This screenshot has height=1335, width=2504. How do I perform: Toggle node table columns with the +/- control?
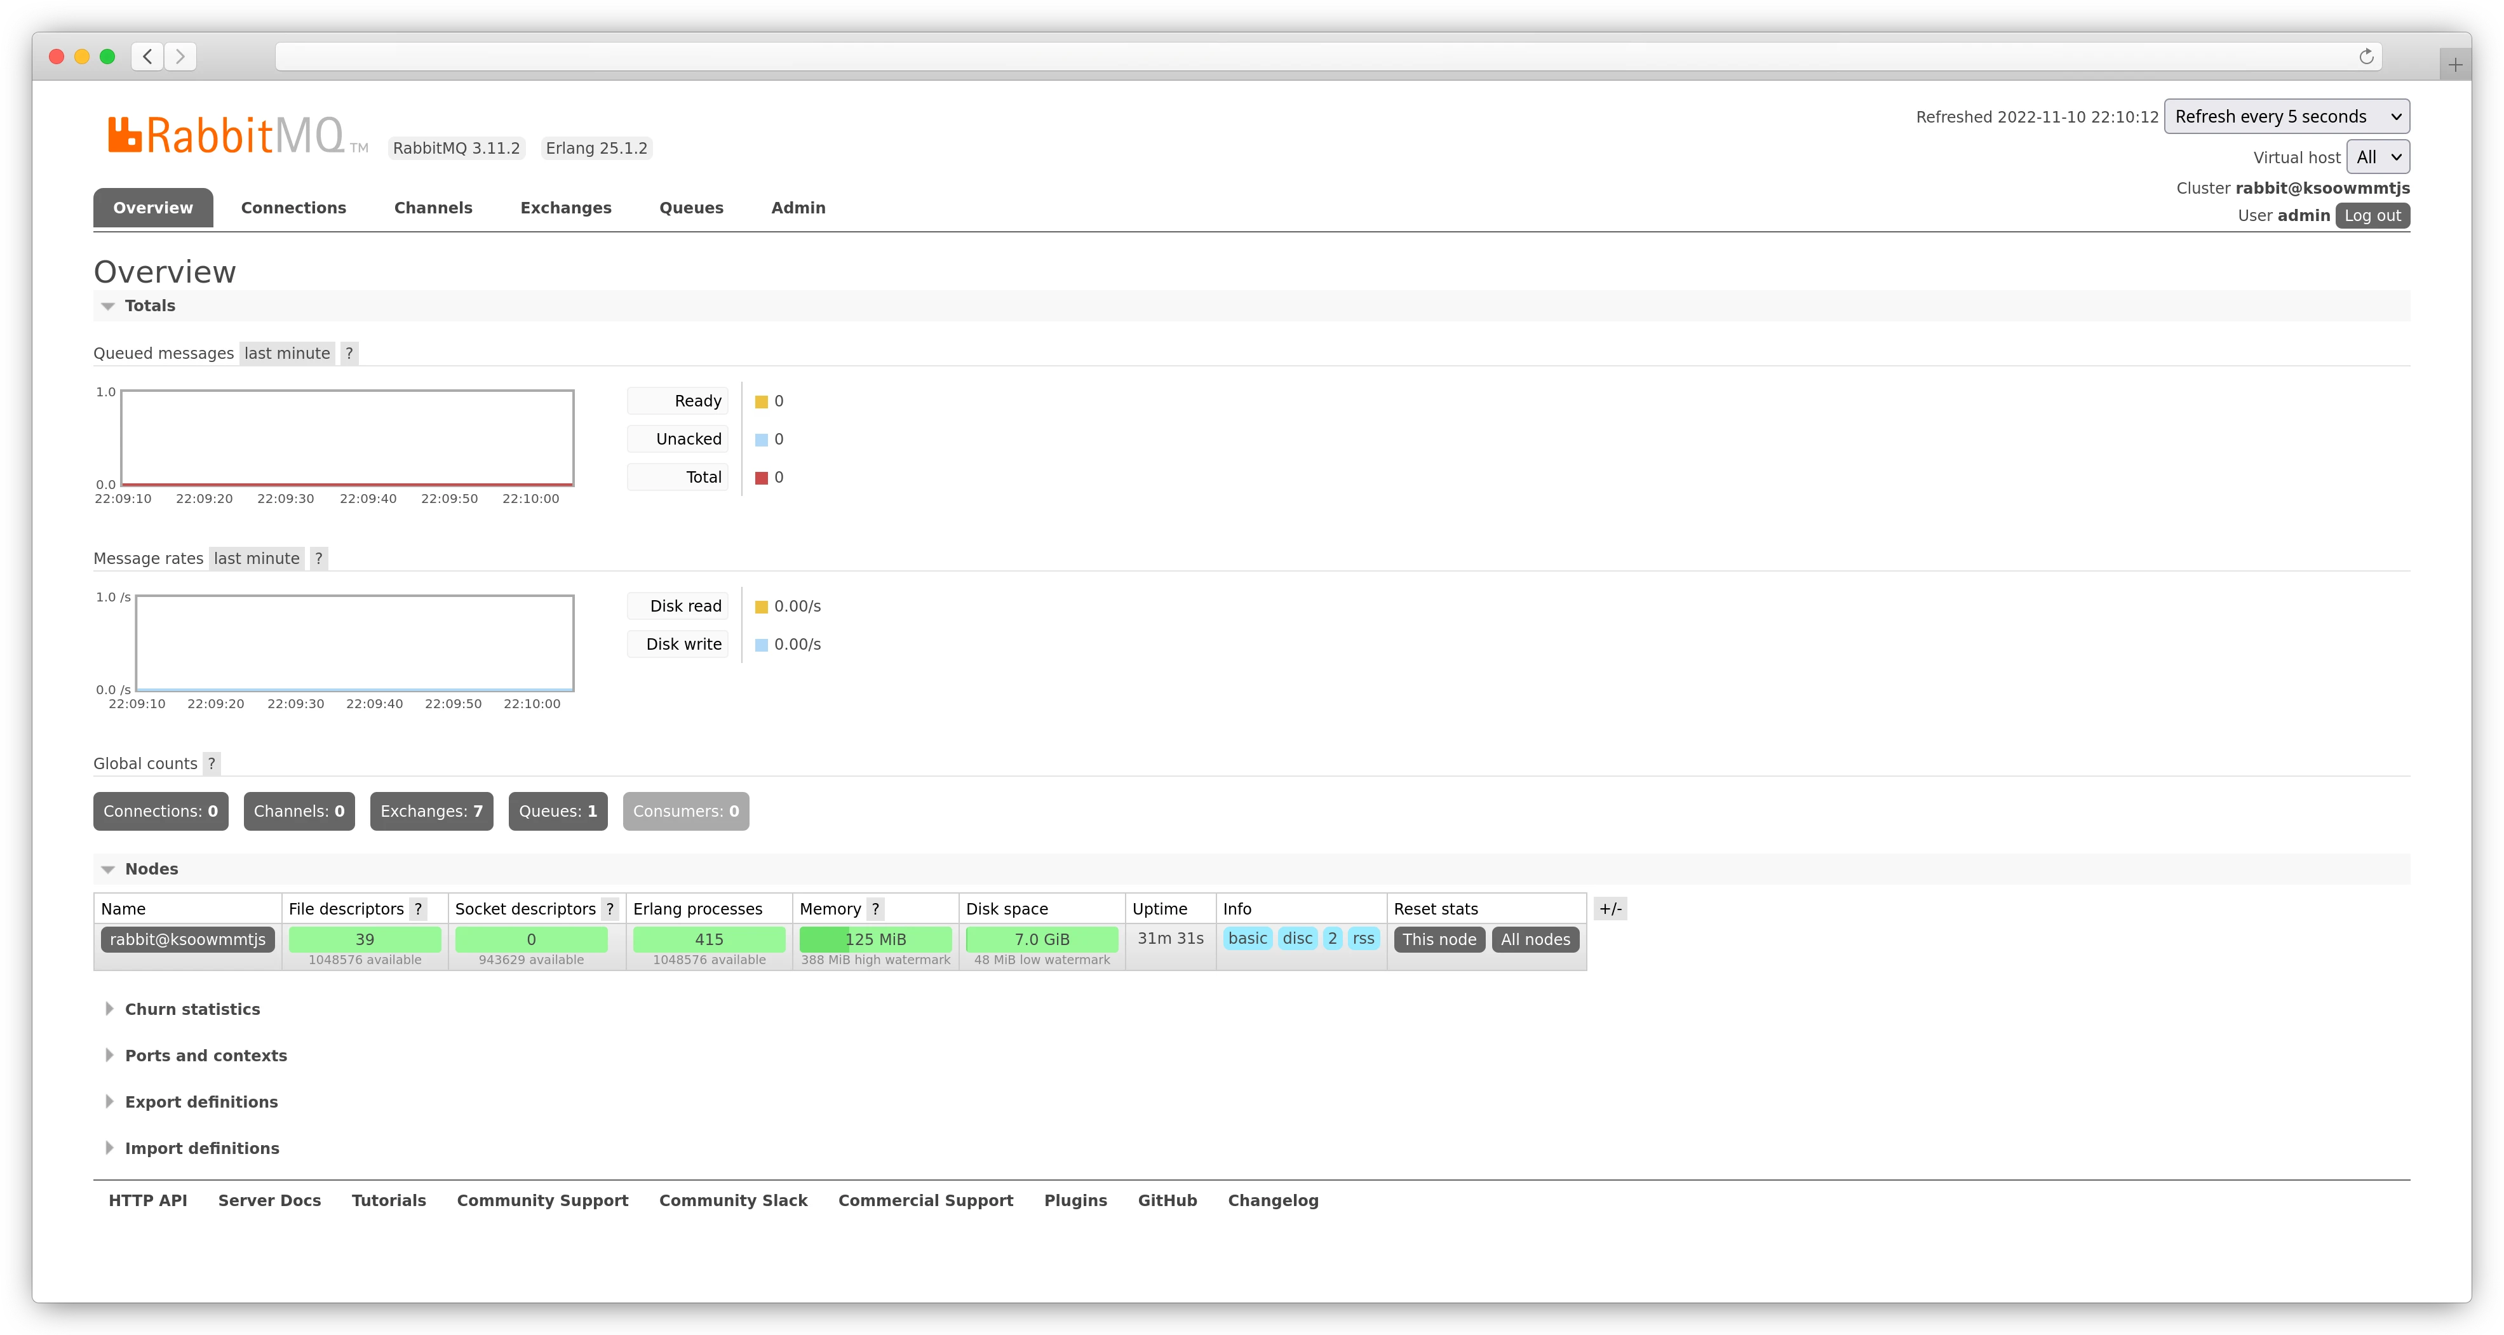[1610, 908]
